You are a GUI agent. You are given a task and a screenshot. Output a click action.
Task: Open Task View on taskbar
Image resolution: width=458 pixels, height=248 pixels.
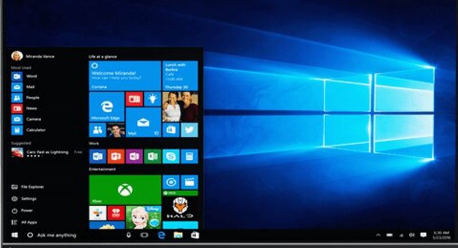tap(144, 235)
